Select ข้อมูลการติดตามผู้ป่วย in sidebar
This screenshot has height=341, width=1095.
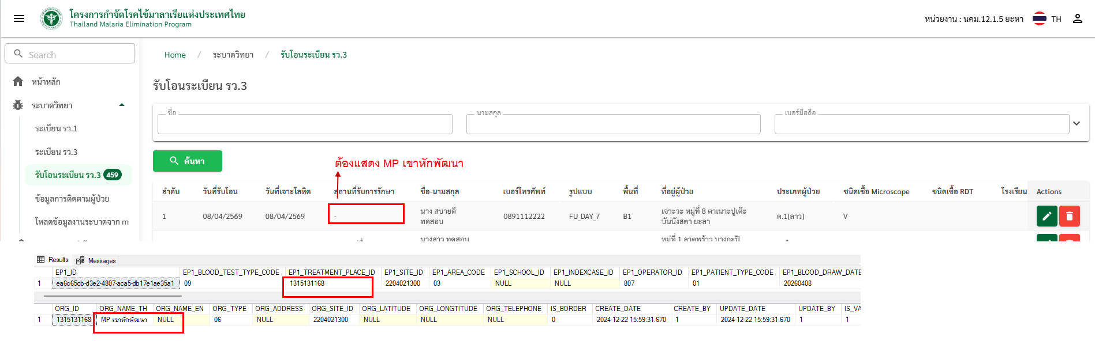pos(72,199)
